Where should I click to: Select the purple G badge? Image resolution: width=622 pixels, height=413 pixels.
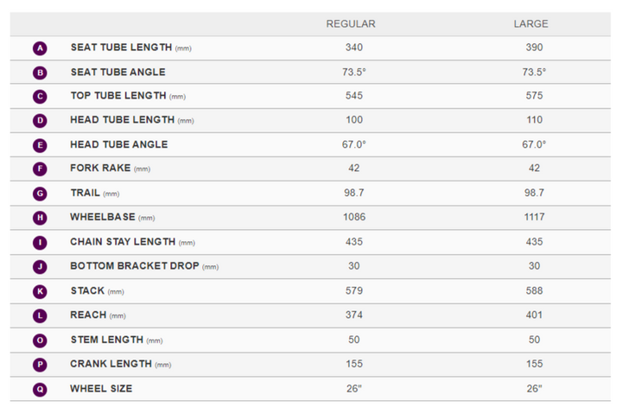pos(40,194)
